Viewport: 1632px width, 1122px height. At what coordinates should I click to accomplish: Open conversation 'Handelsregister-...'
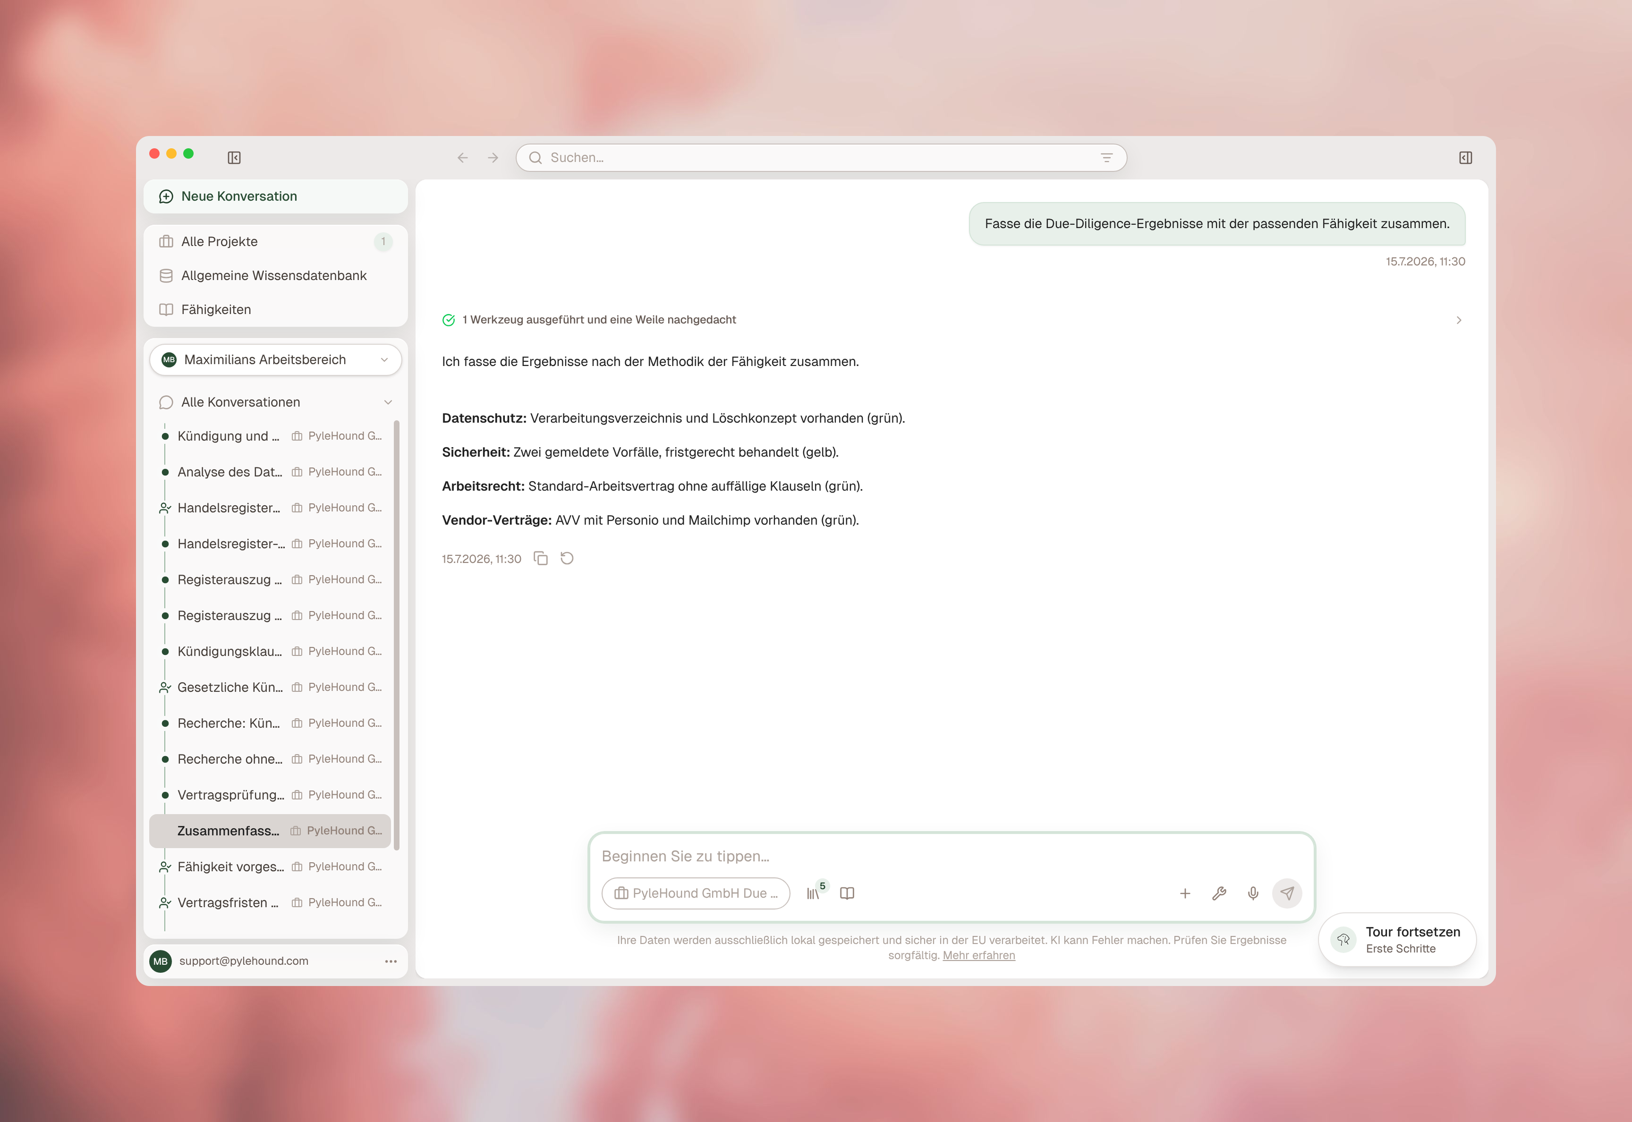tap(271, 544)
